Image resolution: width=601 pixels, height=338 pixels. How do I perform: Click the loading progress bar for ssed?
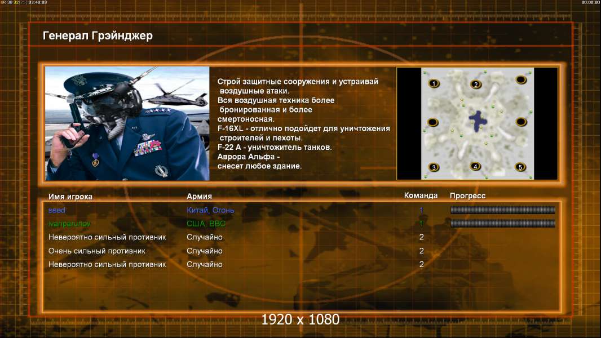pyautogui.click(x=502, y=210)
